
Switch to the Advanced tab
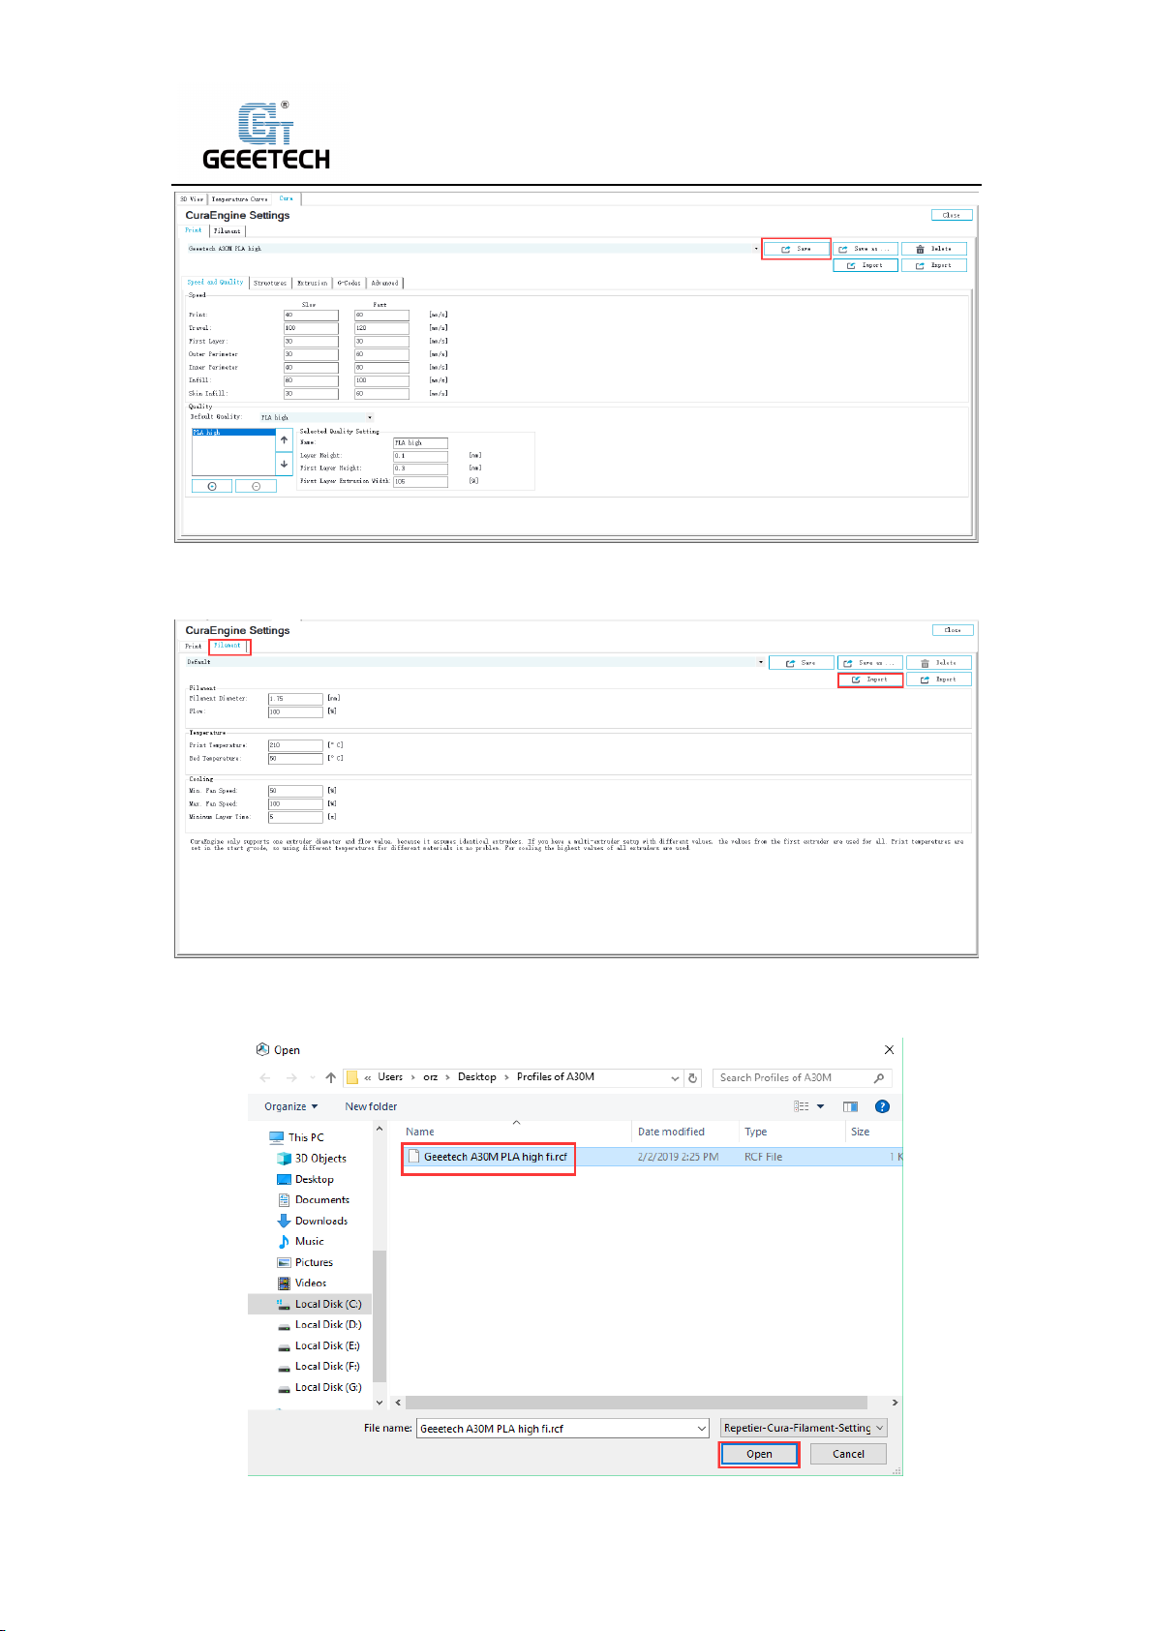(x=384, y=283)
